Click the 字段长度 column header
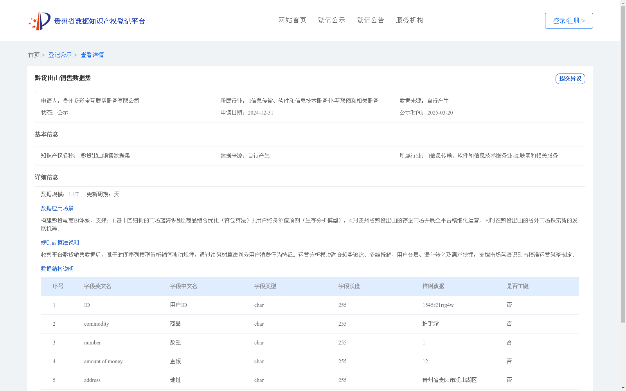This screenshot has width=626, height=391. pos(349,286)
